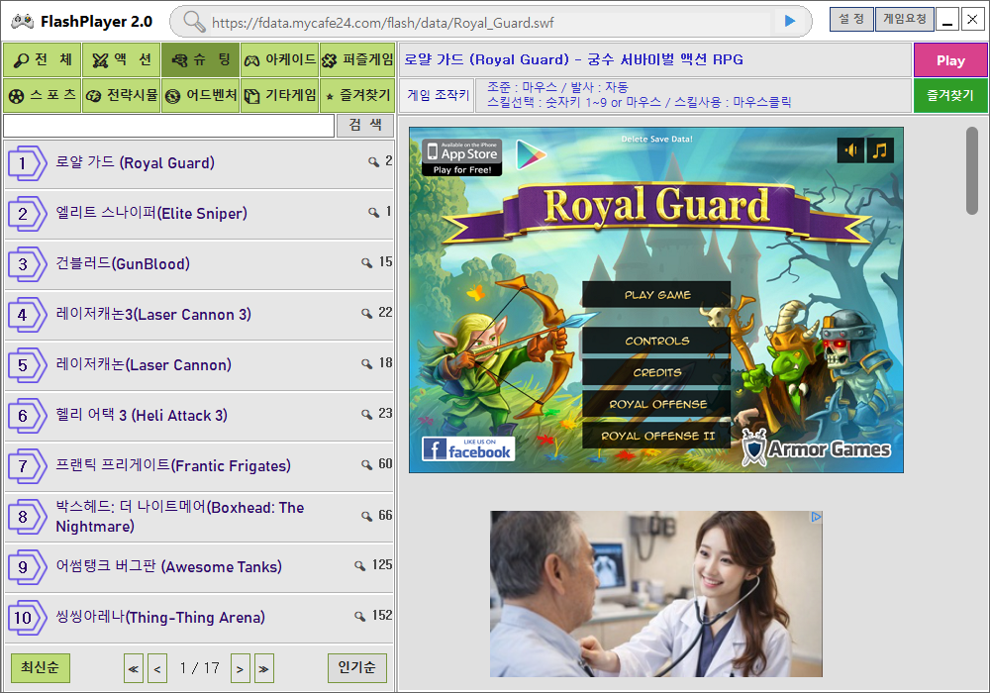Image resolution: width=990 pixels, height=693 pixels.
Task: Jump to last page with » button
Action: pyautogui.click(x=264, y=668)
